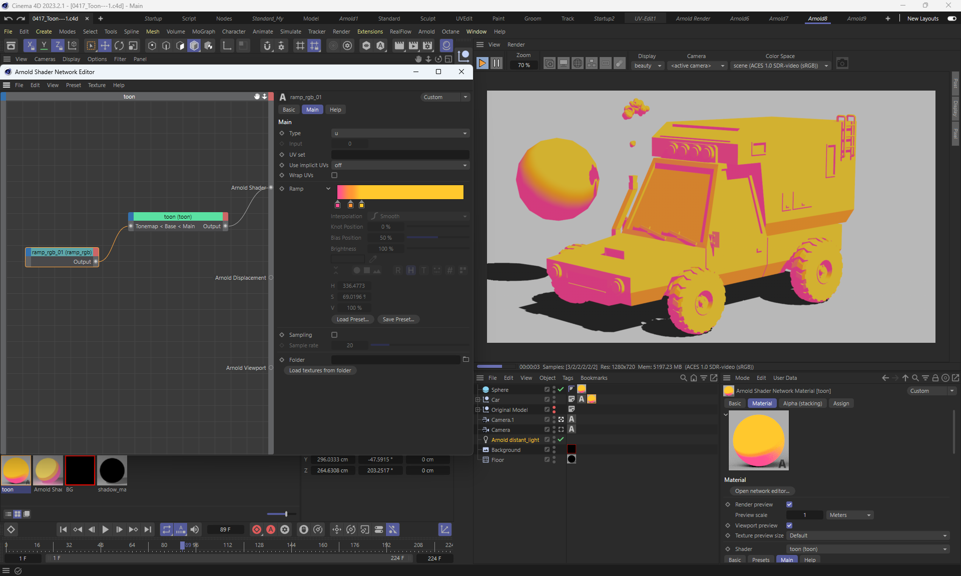
Task: Switch to the Alpha (stacking) tab
Action: (x=802, y=403)
